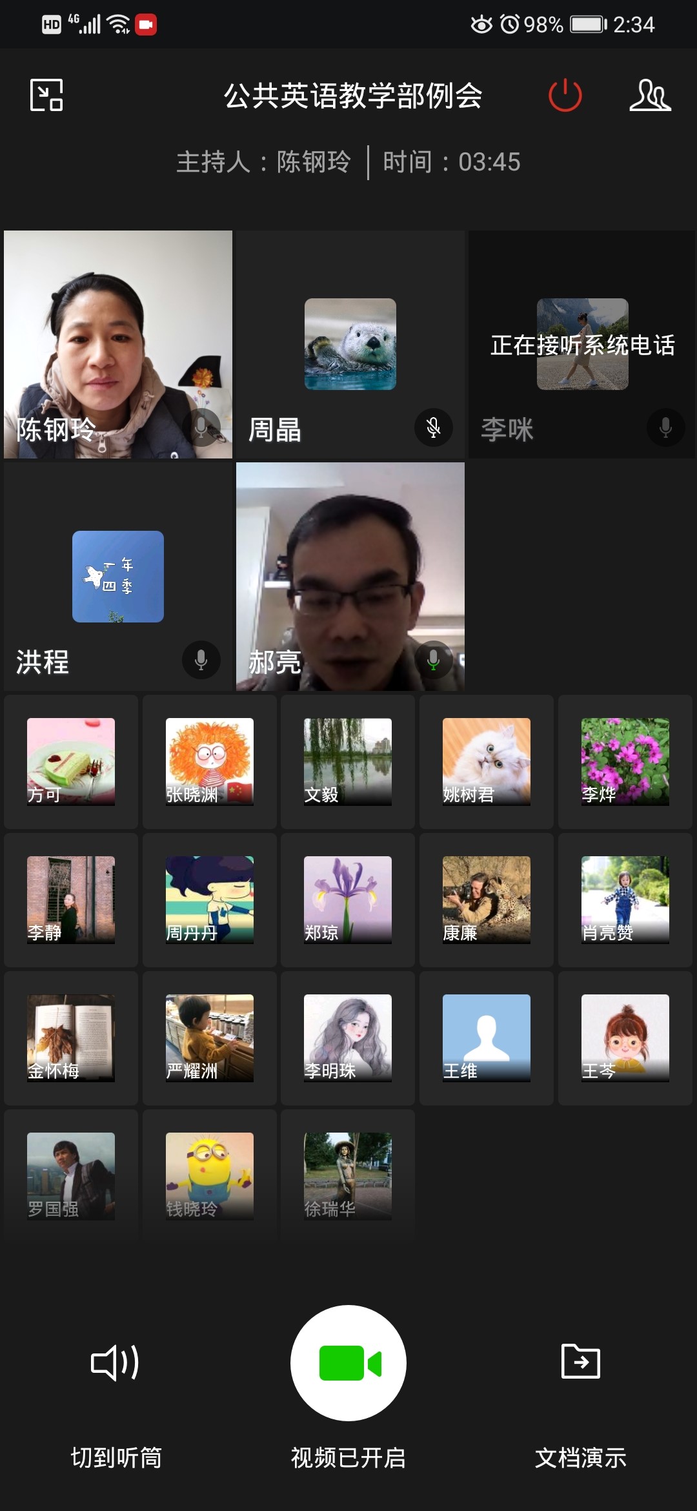Tap the 文档演示 label

tap(580, 1457)
